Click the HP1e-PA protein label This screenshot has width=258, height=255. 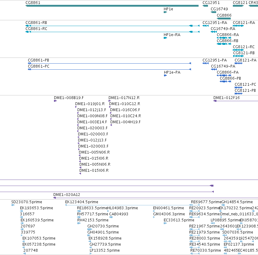click(172, 72)
